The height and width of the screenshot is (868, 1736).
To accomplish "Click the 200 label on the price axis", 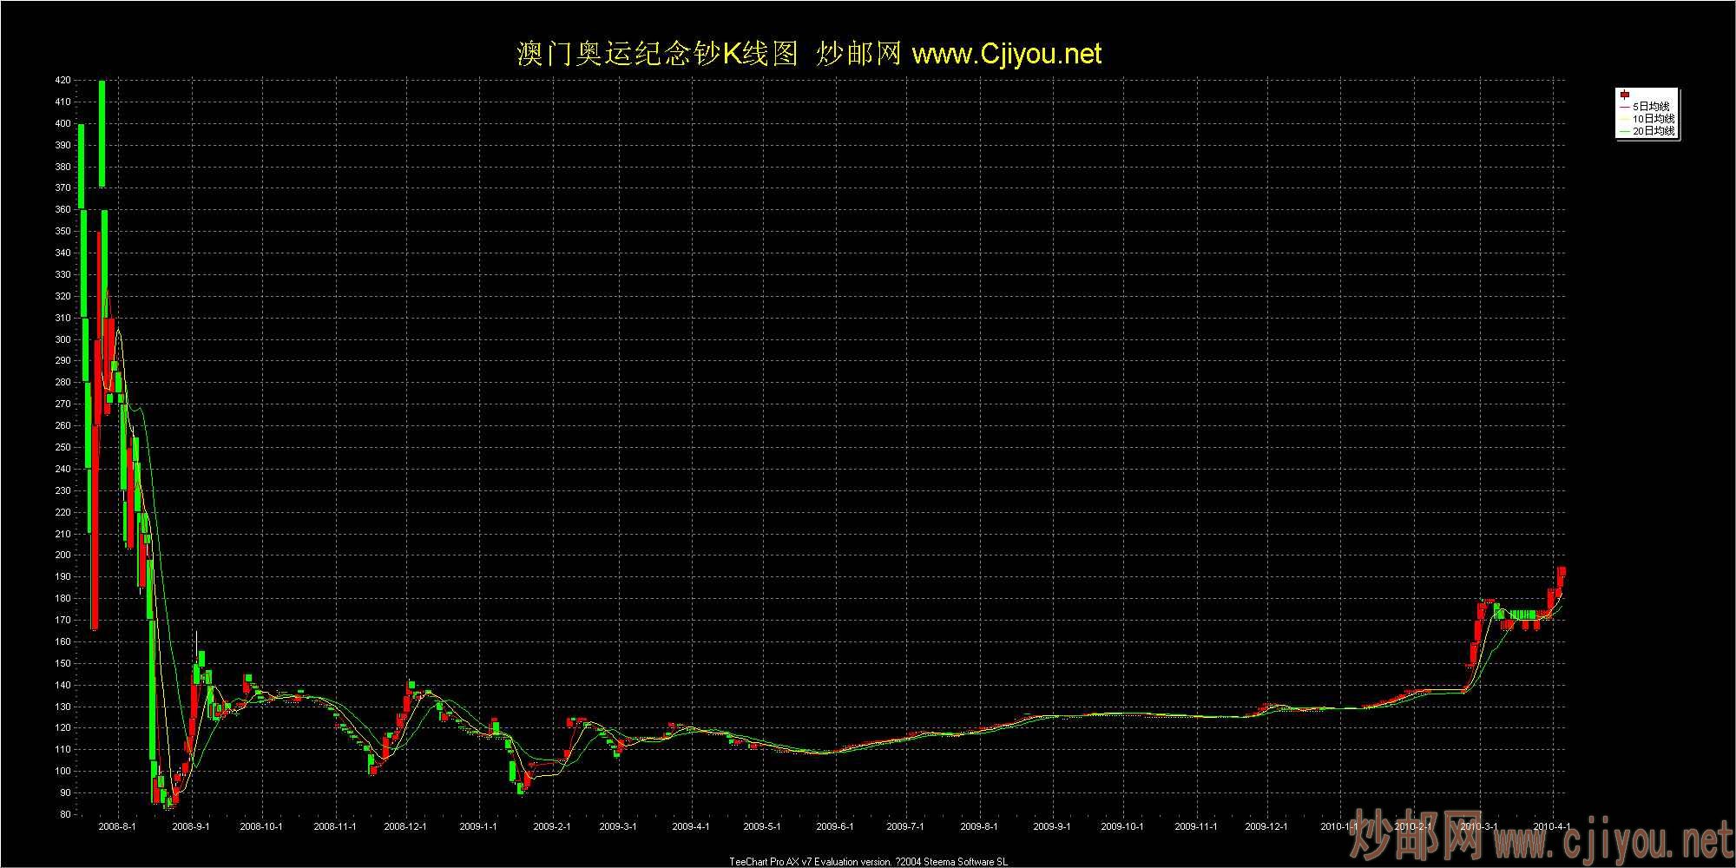I will click(x=62, y=556).
